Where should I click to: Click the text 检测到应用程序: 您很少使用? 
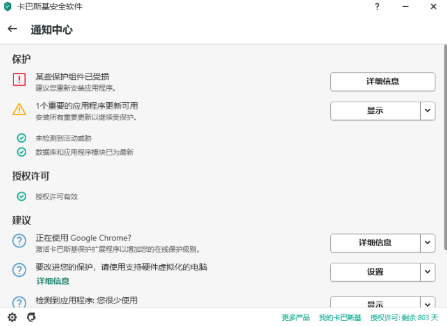point(86,300)
